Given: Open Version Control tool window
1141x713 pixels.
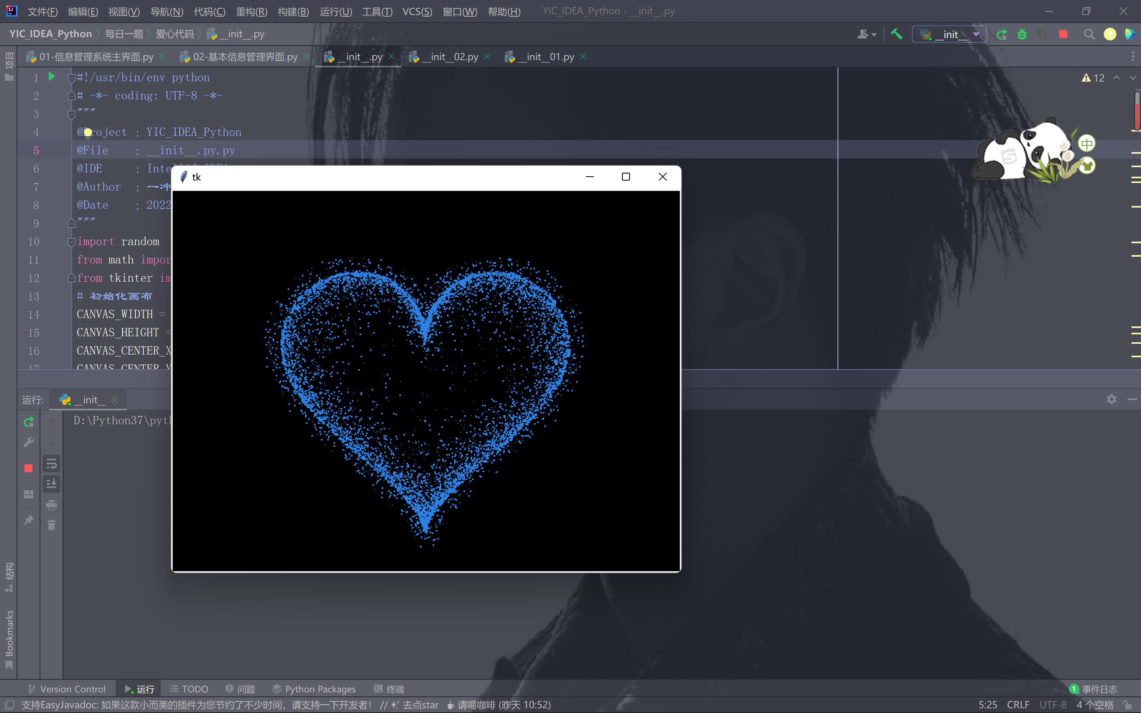Looking at the screenshot, I should [x=67, y=689].
